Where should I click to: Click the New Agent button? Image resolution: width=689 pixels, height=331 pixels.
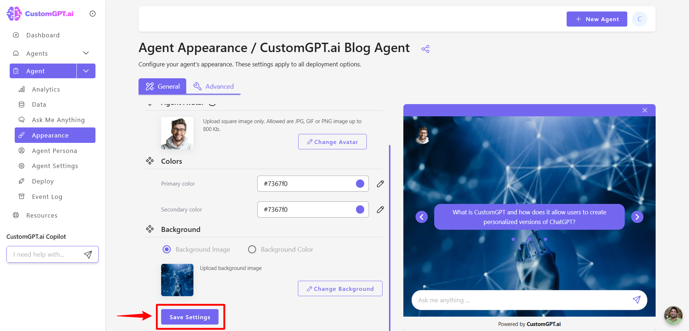tap(597, 19)
